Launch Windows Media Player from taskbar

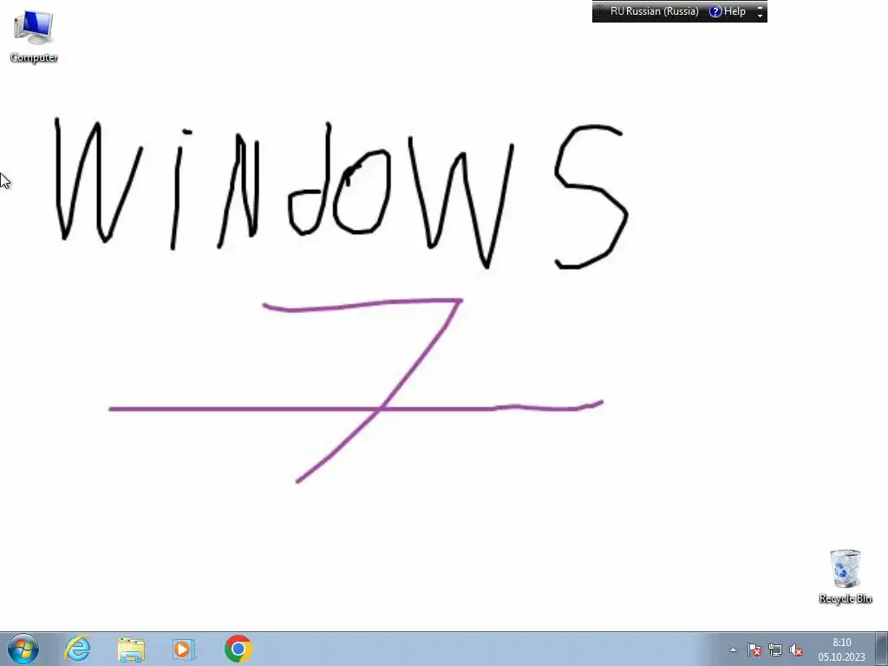(184, 650)
